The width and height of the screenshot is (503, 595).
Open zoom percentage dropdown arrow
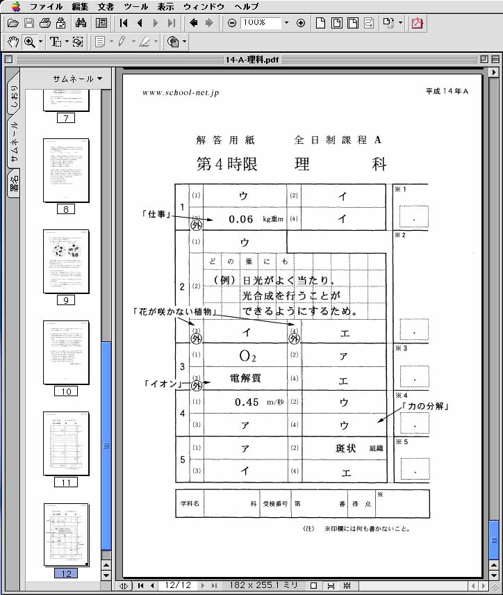click(286, 23)
